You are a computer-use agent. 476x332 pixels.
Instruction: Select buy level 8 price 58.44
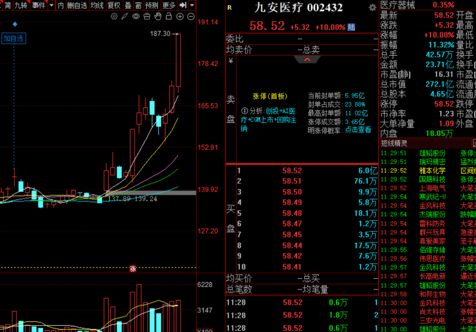coord(292,246)
